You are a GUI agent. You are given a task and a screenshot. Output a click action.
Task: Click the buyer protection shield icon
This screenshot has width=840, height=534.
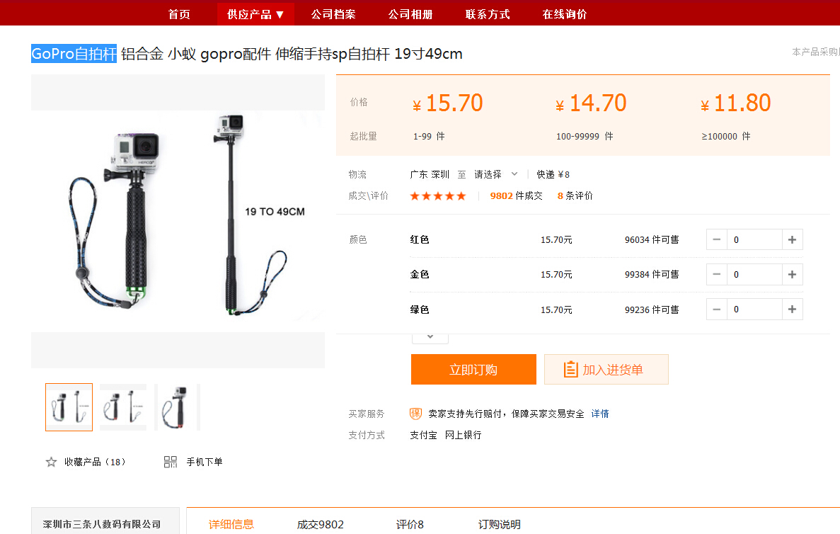coord(415,414)
